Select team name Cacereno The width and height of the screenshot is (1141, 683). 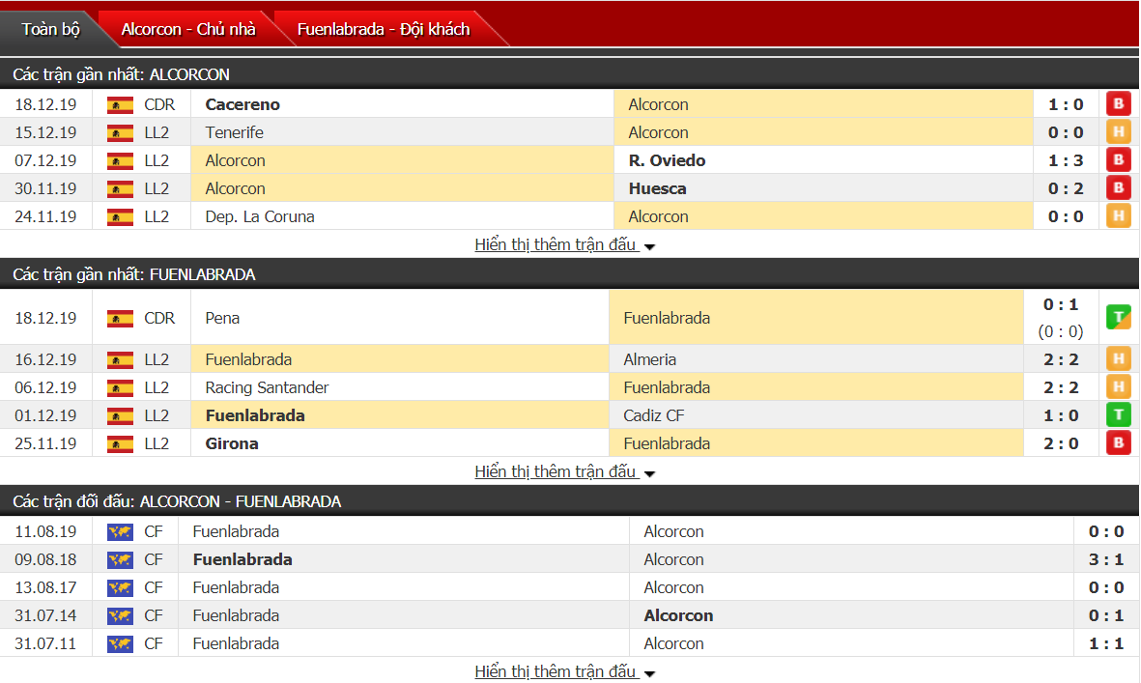(x=242, y=104)
